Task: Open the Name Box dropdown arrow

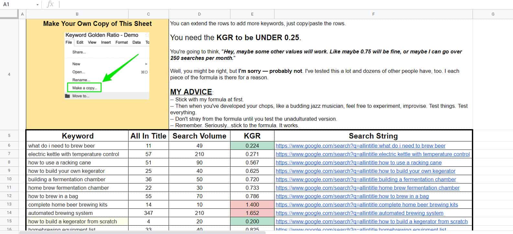Action: [x=38, y=5]
